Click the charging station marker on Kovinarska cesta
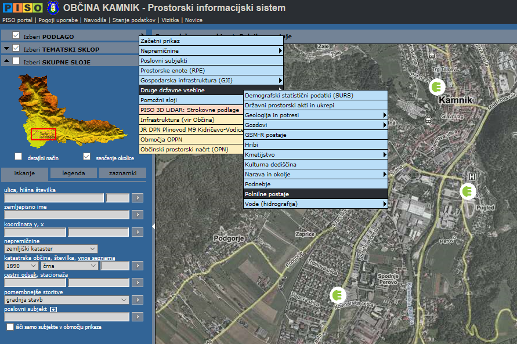The width and height of the screenshot is (517, 344). [337, 295]
